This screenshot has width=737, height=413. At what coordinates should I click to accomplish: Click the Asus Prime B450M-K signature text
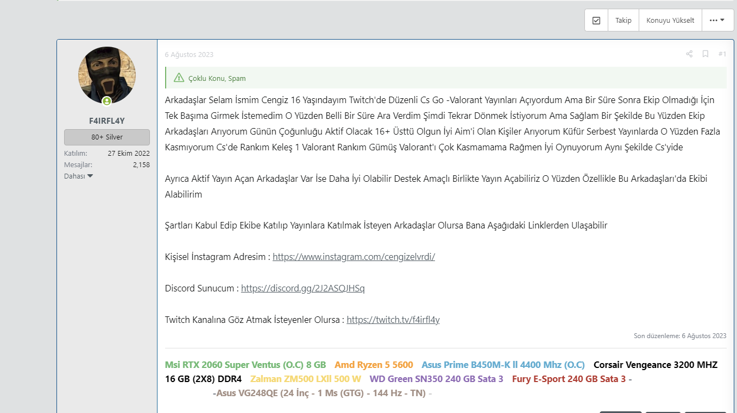[503, 365]
